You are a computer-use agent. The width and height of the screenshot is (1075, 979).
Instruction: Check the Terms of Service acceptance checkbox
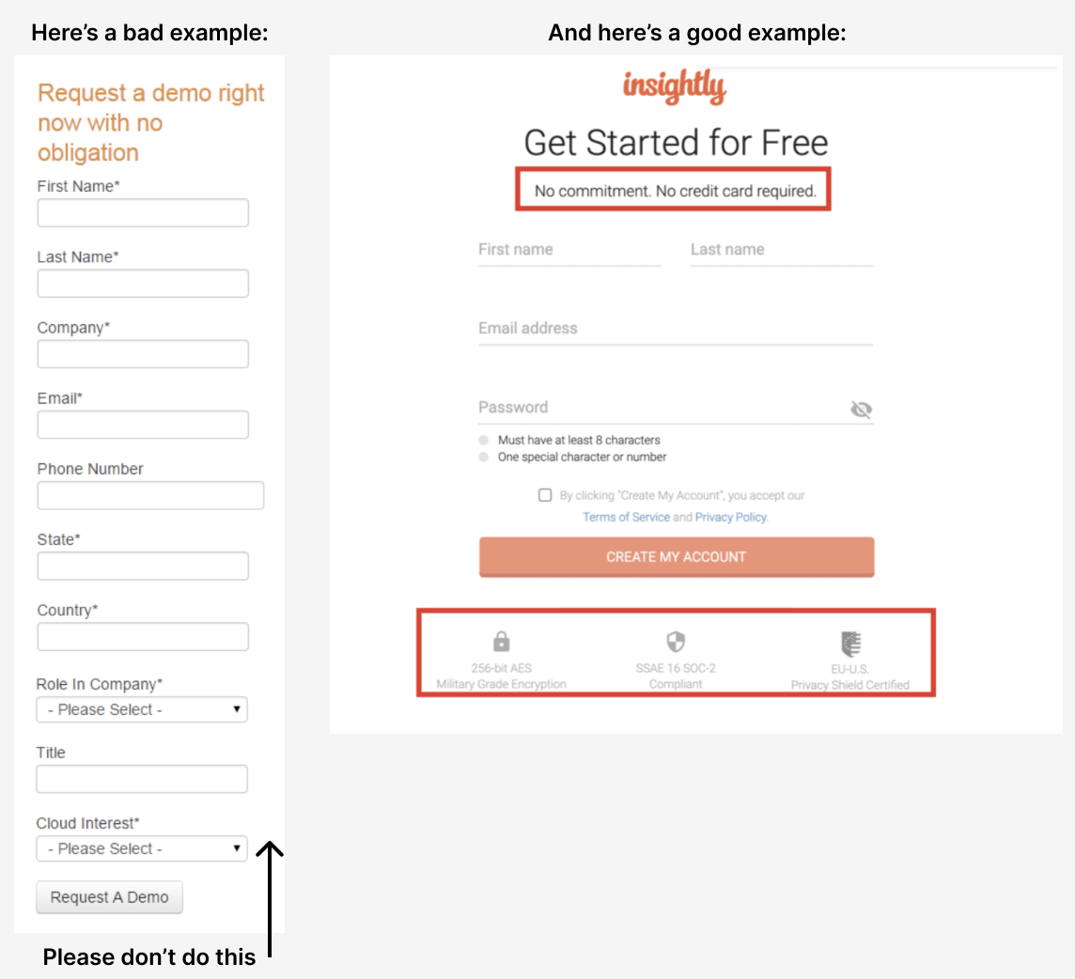[545, 495]
